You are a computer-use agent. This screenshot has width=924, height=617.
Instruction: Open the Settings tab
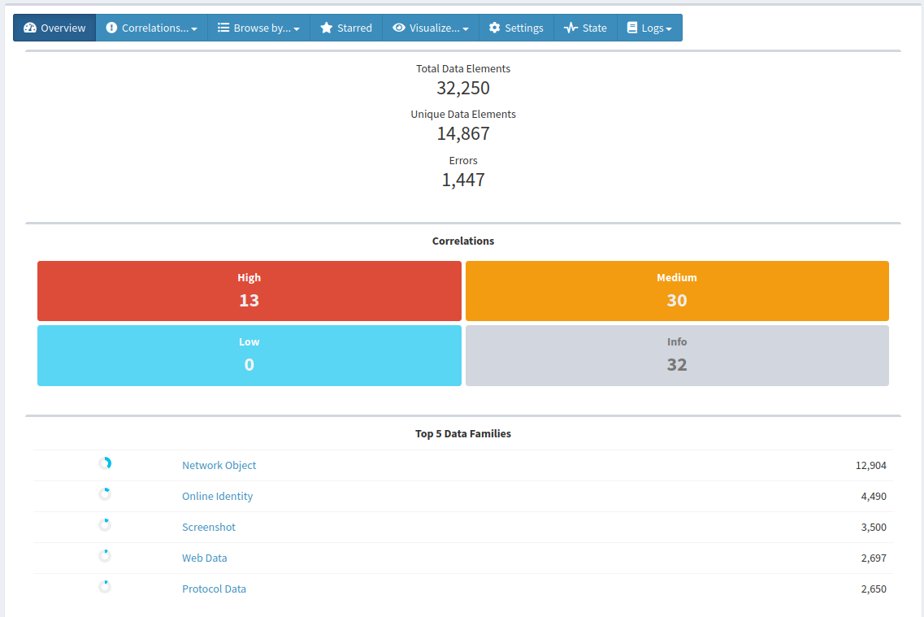coord(516,28)
